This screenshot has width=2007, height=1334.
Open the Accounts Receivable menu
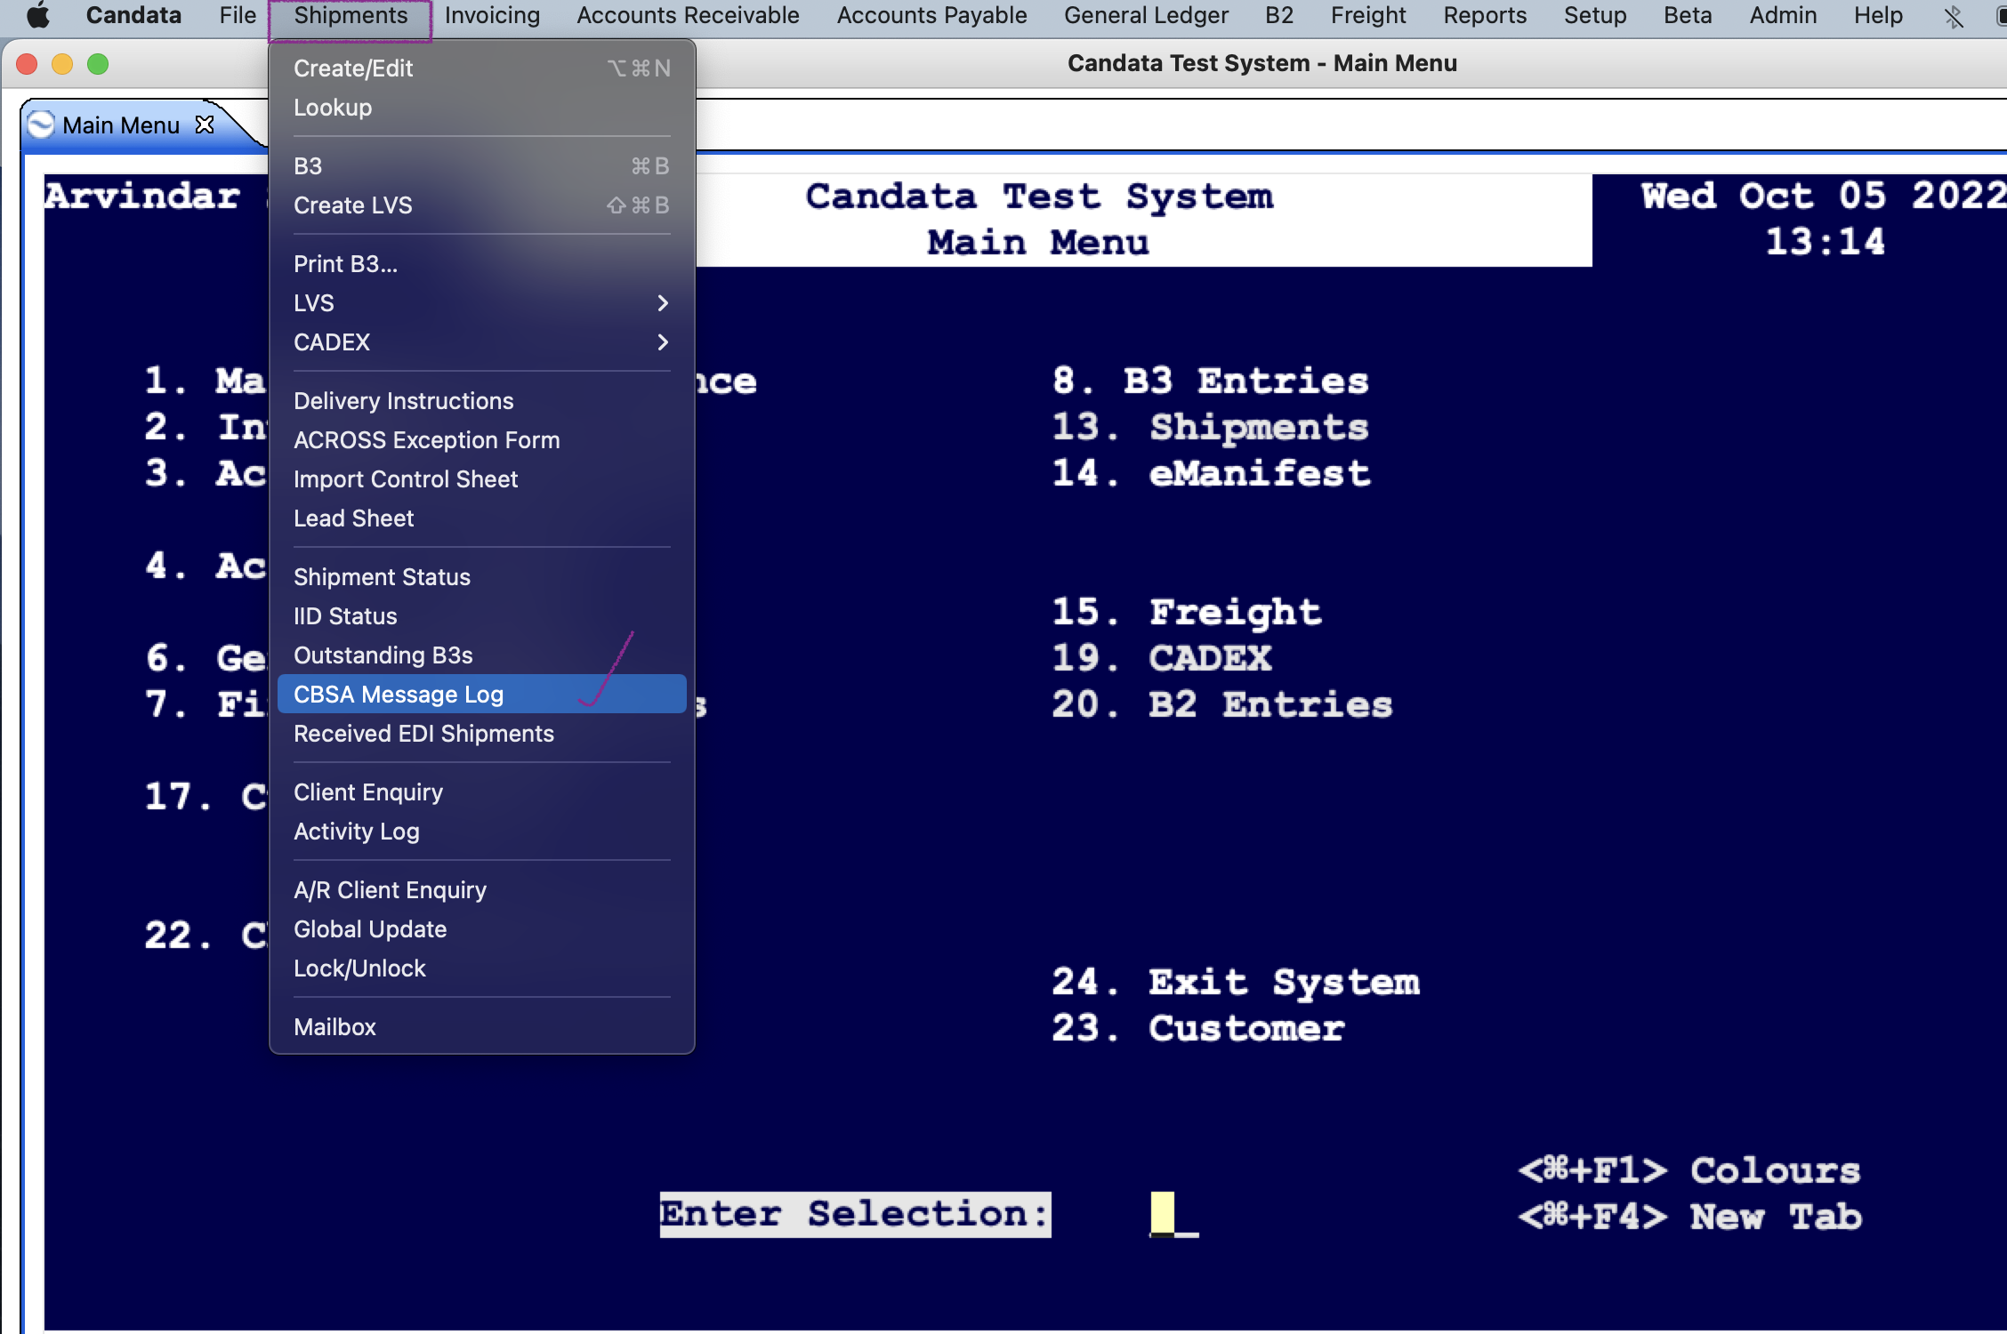click(688, 15)
